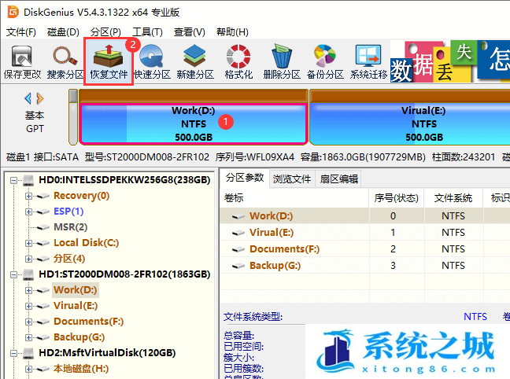Click the HD0 INTEL SSD disk icon
Image resolution: width=510 pixels, height=379 pixels.
pyautogui.click(x=28, y=180)
